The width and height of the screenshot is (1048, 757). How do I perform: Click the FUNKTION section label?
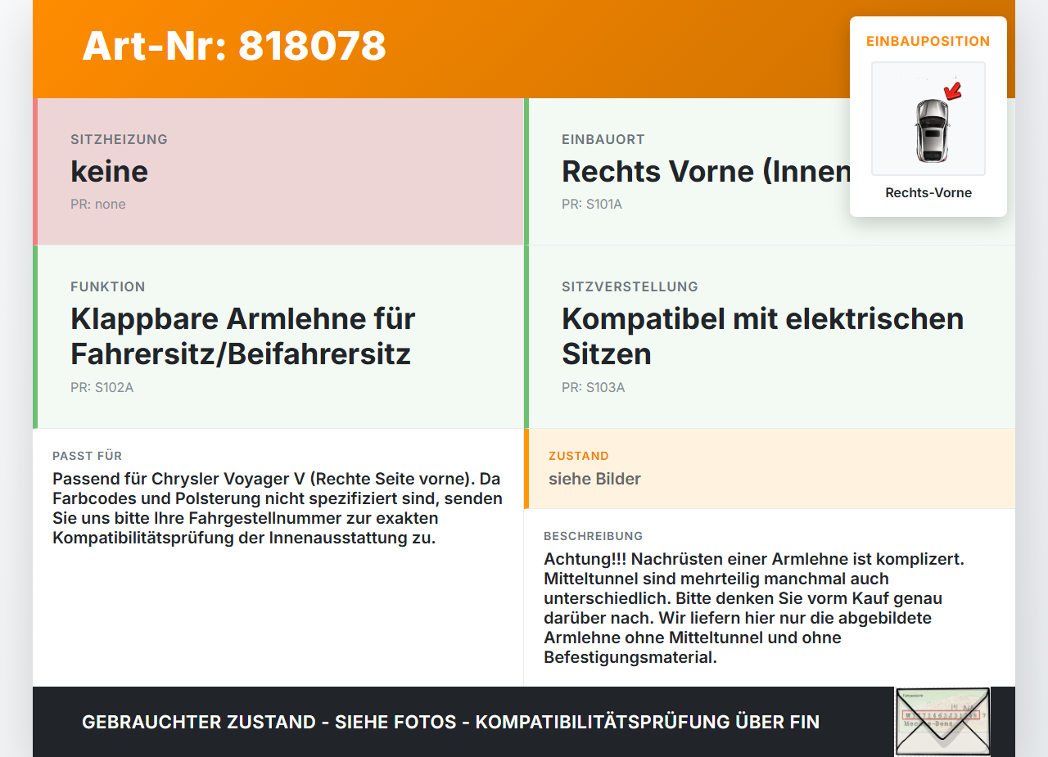[x=108, y=286]
